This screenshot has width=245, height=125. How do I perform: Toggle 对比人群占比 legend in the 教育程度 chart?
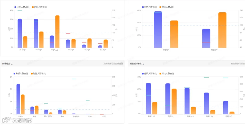[x=39, y=74]
